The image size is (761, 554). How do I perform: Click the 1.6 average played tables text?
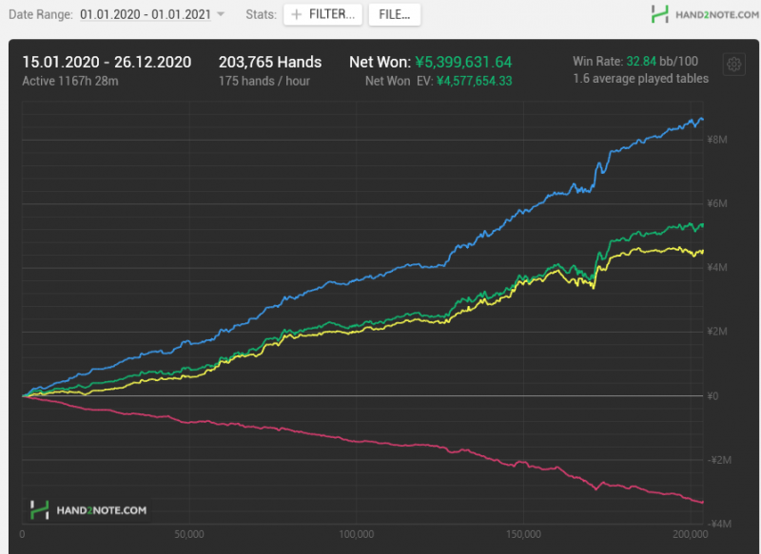coord(640,79)
